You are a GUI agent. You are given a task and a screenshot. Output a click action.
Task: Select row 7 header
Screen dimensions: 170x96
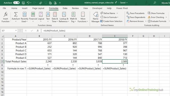coord(2,62)
